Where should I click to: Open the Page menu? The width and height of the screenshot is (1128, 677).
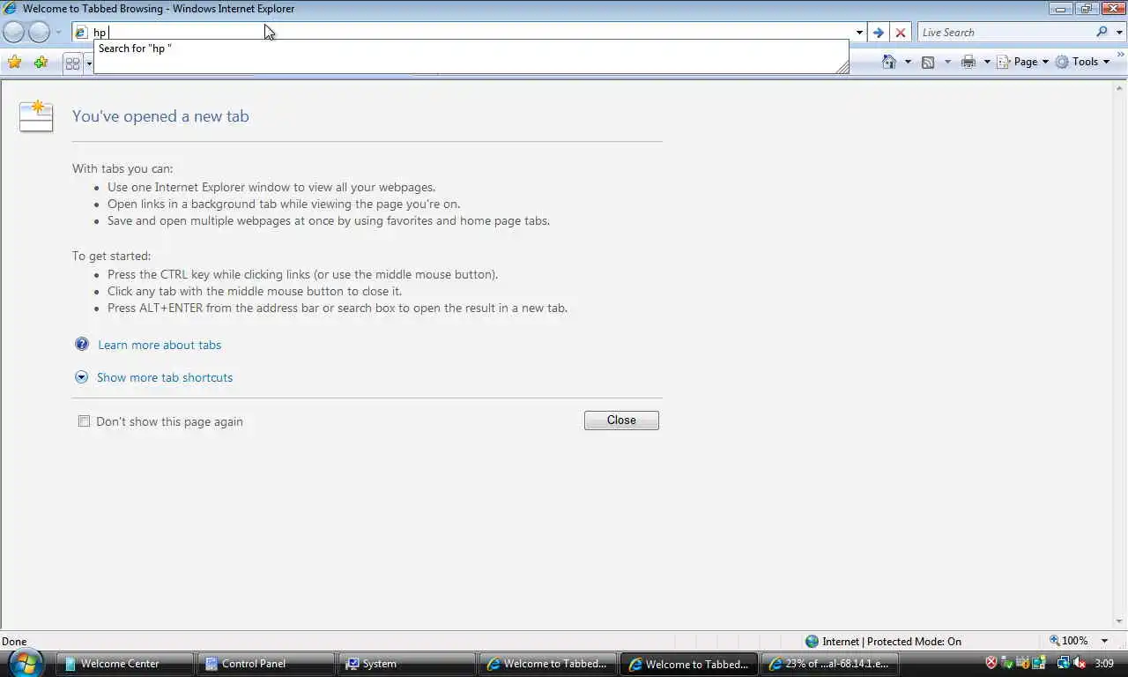point(1023,62)
